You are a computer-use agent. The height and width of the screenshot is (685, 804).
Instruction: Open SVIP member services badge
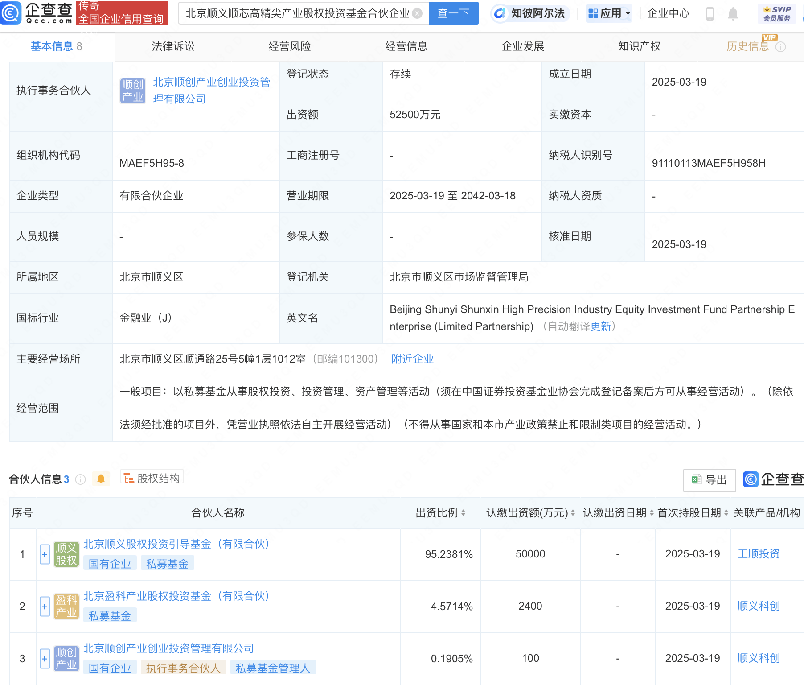coord(777,13)
